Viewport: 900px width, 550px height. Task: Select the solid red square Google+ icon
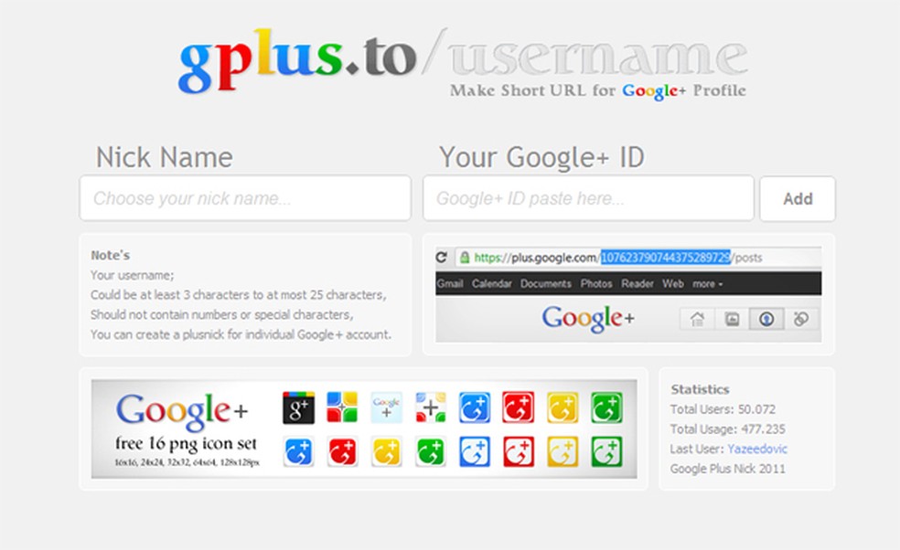pos(519,407)
